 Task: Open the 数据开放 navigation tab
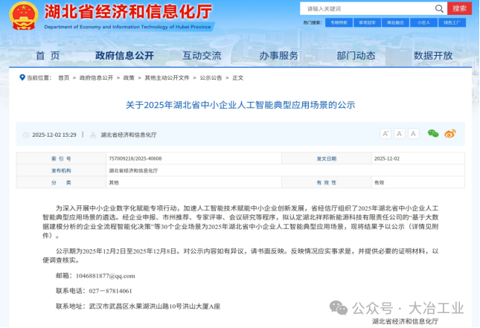click(x=433, y=56)
